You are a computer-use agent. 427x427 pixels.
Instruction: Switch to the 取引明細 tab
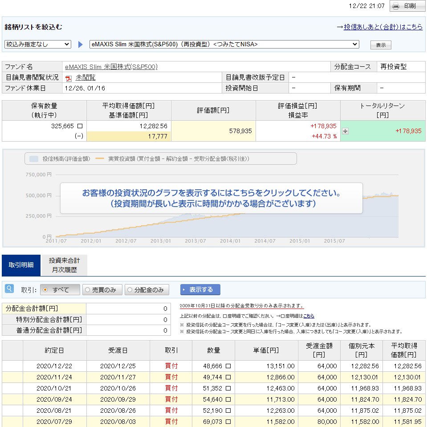[21, 265]
